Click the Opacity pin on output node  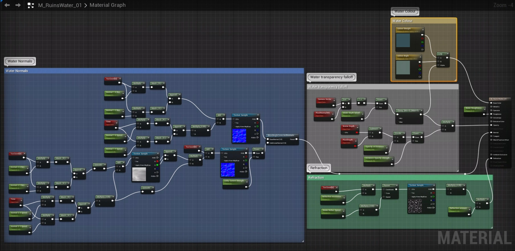coord(491,125)
